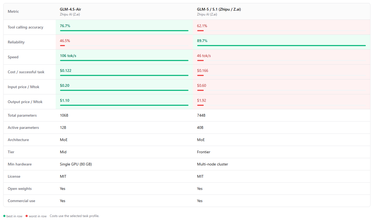Select the Input price / Mtok label
Screen dimensions: 374x220
pyautogui.click(x=24, y=87)
